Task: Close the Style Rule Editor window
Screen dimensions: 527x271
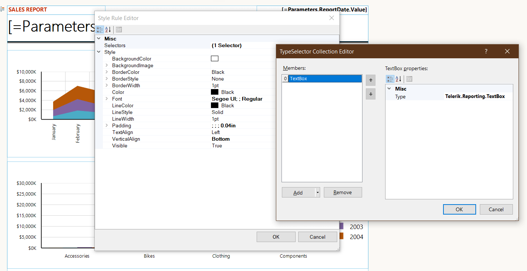Action: tap(332, 18)
